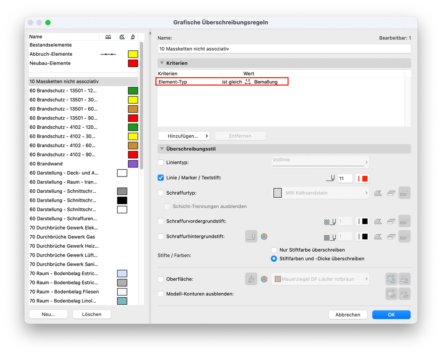Select Nur Stiftfarbe überschreiben radio button
This screenshot has width=442, height=356.
tap(274, 250)
